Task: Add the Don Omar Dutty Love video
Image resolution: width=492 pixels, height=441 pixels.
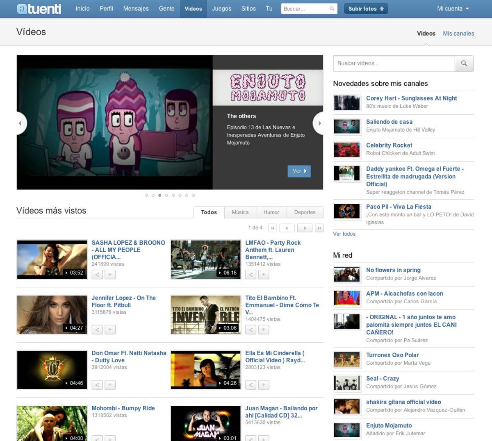Action: (x=110, y=385)
